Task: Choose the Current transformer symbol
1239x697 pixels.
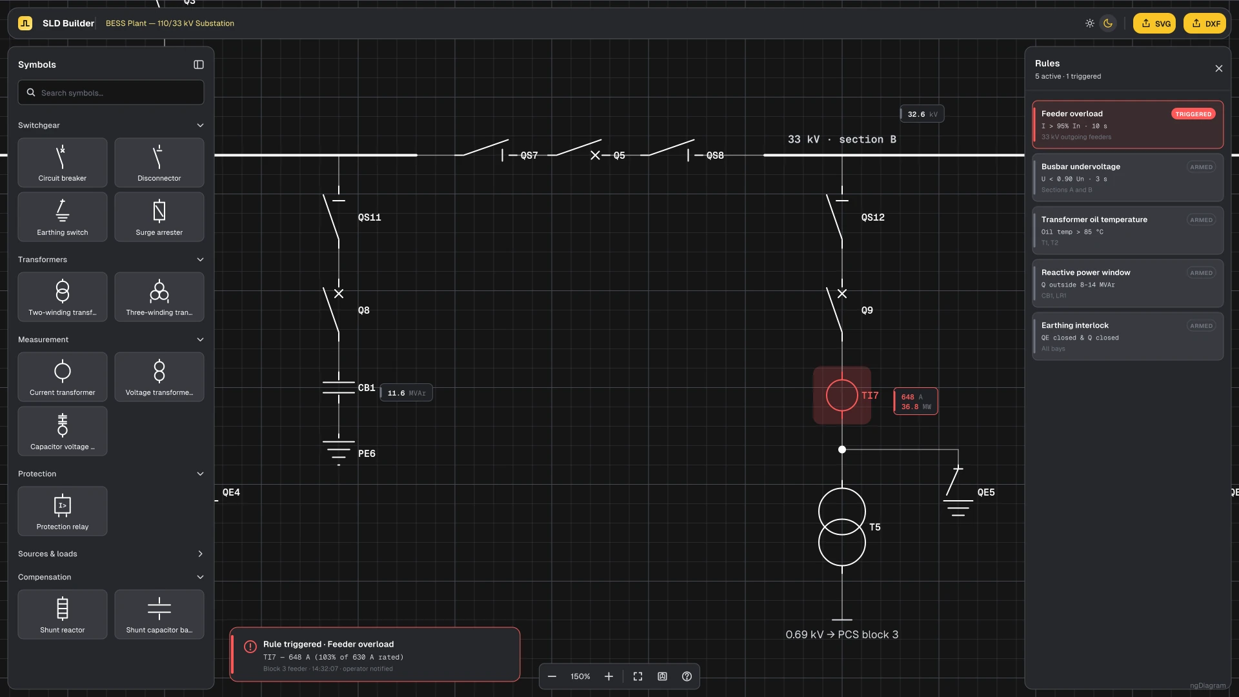Action: [x=63, y=377]
